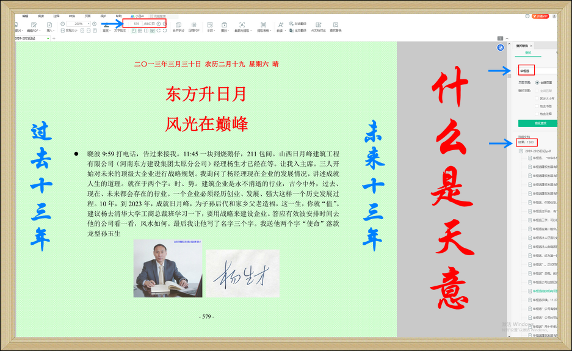Click the 文字批注 text annotation tool
The height and width of the screenshot is (351, 572).
tap(120, 27)
